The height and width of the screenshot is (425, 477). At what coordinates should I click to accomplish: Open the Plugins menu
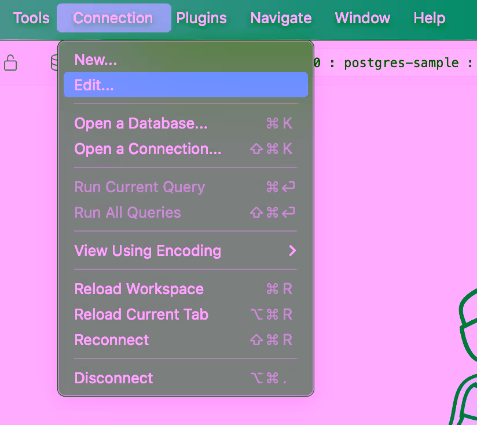201,18
